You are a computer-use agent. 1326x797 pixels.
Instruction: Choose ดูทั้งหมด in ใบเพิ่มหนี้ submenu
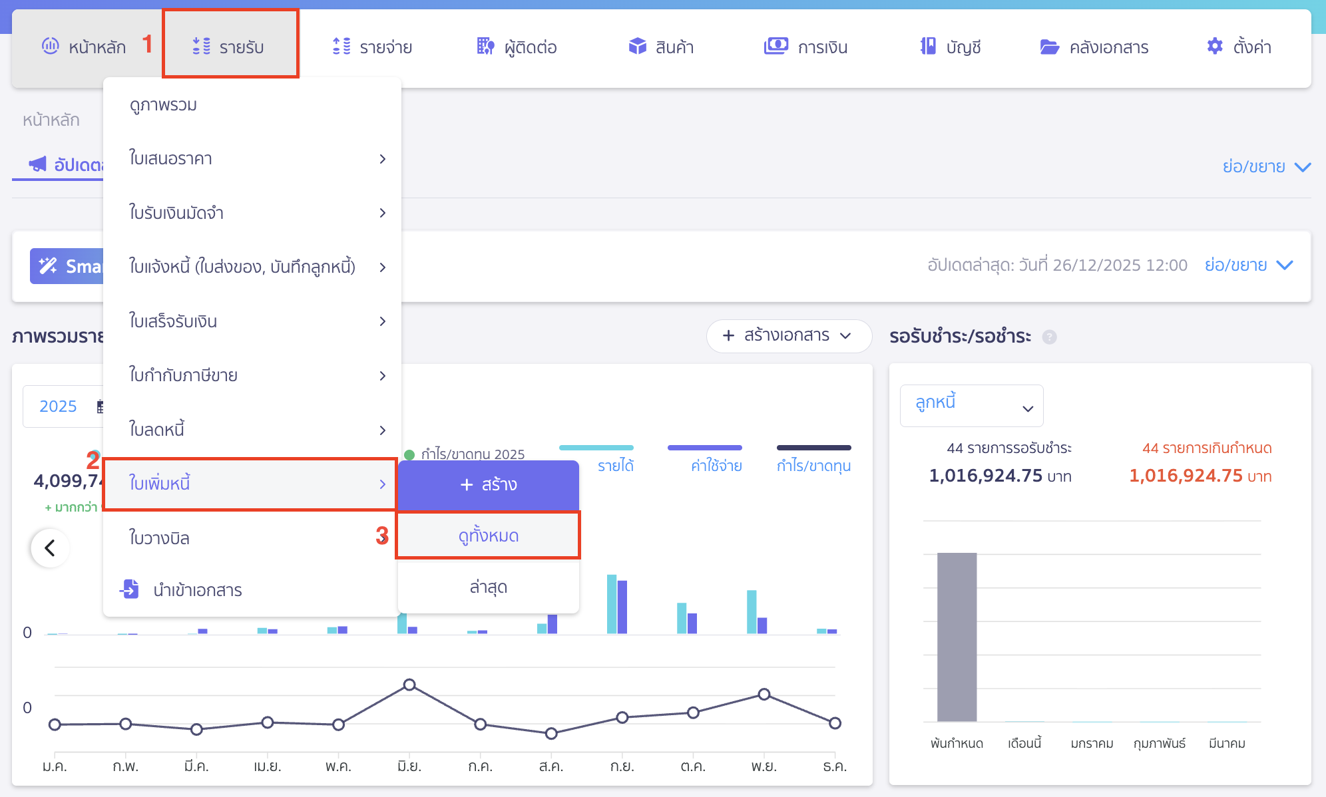point(488,536)
